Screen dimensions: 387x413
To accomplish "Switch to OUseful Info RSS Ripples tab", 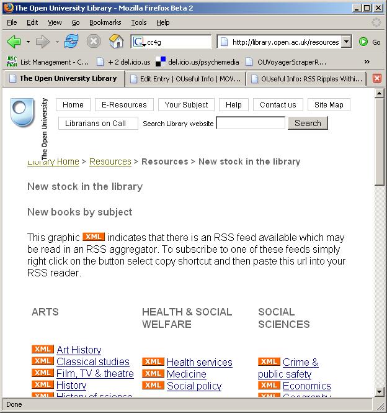I will click(306, 79).
